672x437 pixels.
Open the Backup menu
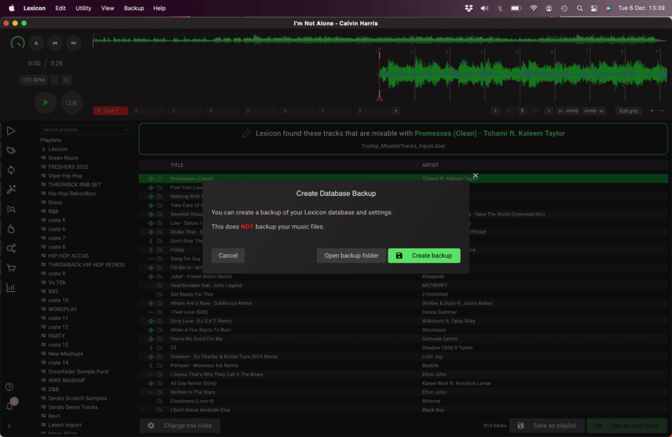click(134, 9)
